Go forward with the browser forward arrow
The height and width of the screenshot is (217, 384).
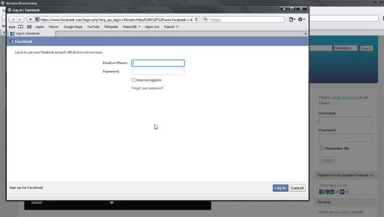click(x=20, y=19)
